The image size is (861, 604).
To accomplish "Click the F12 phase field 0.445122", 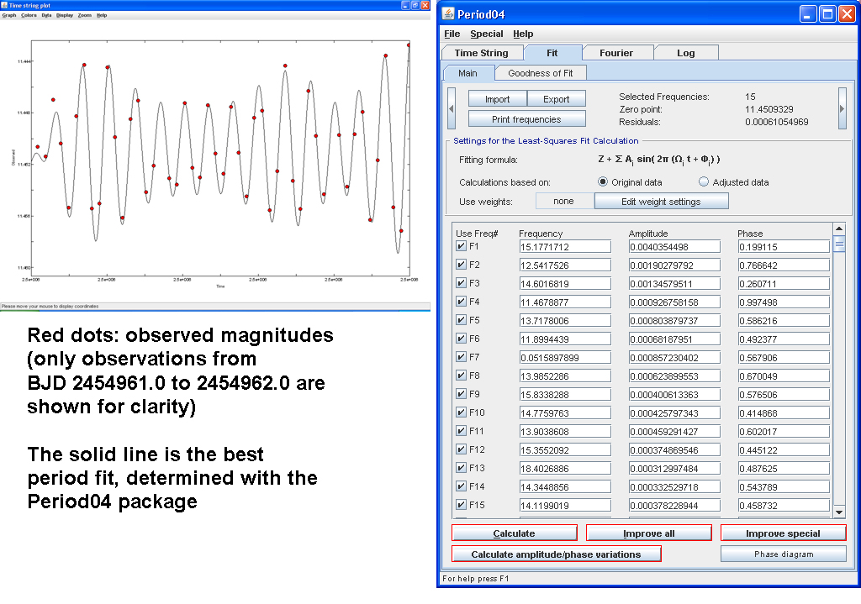I will point(784,449).
